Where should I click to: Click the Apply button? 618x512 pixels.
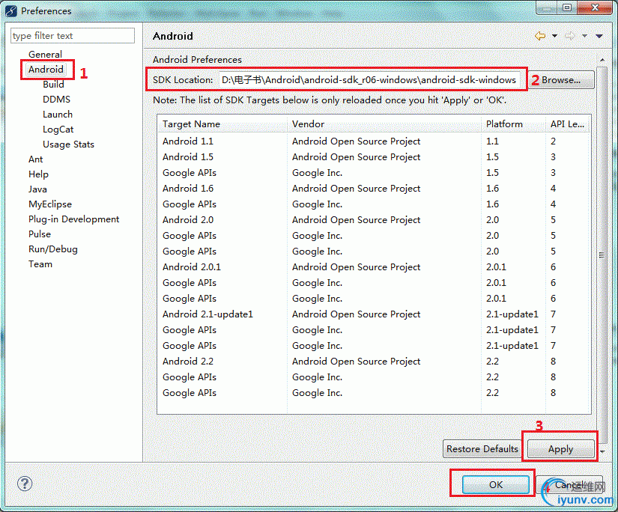560,449
